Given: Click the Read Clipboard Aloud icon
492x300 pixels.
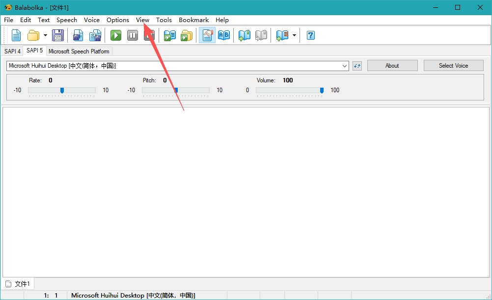Looking at the screenshot, I should 170,35.
